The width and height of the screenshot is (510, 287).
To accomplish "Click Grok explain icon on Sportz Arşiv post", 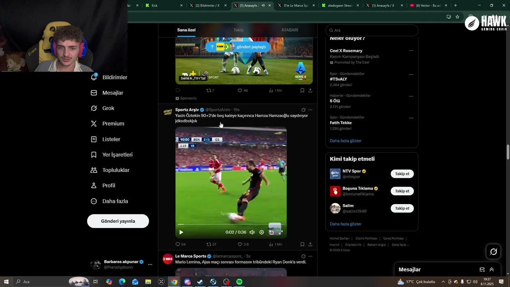I will [x=303, y=110].
